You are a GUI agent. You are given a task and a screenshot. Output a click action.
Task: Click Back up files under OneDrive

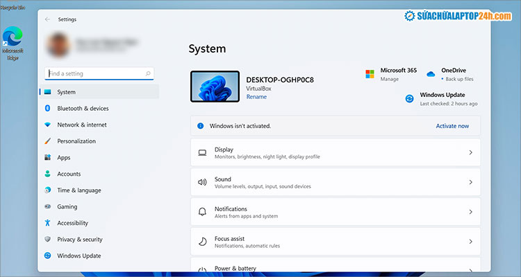coord(460,79)
